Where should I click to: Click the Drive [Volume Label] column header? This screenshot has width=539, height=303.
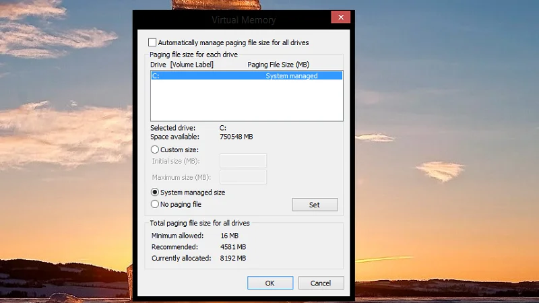(x=181, y=65)
